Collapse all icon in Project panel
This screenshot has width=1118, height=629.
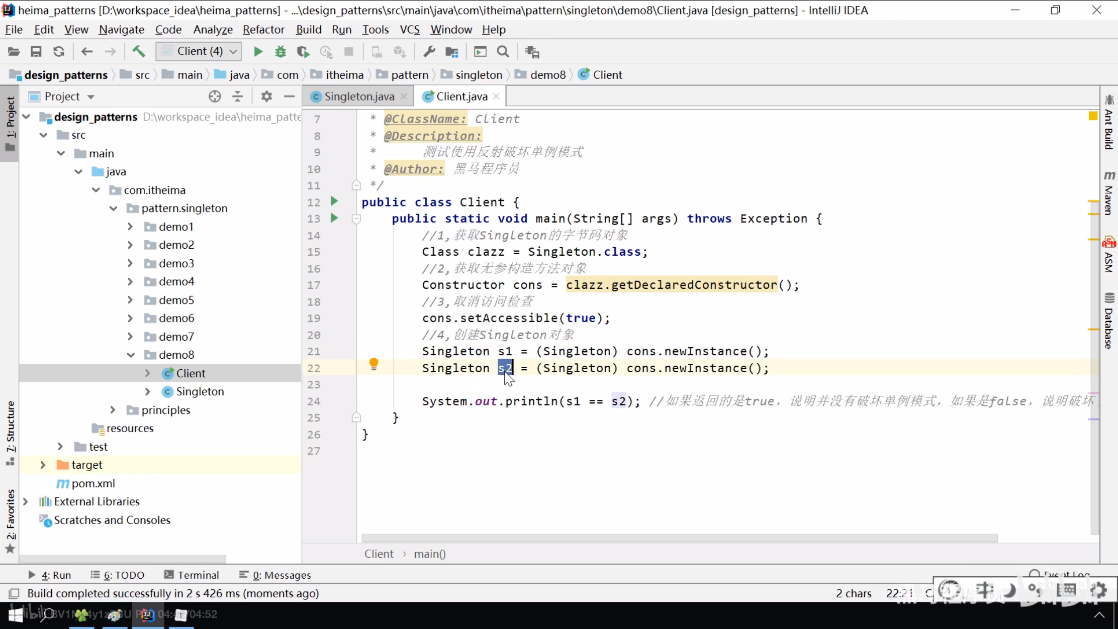click(237, 96)
